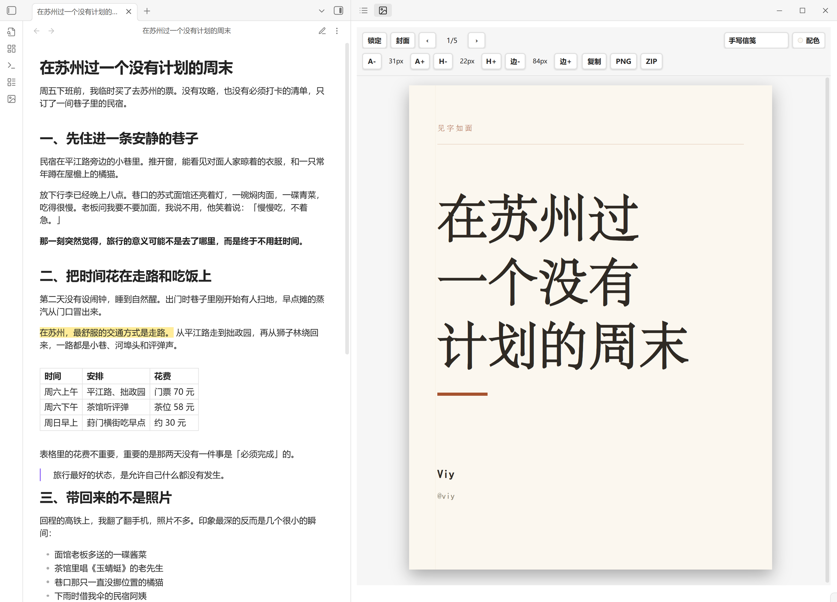Click the page indicator 1/5
This screenshot has width=837, height=602.
pos(452,40)
